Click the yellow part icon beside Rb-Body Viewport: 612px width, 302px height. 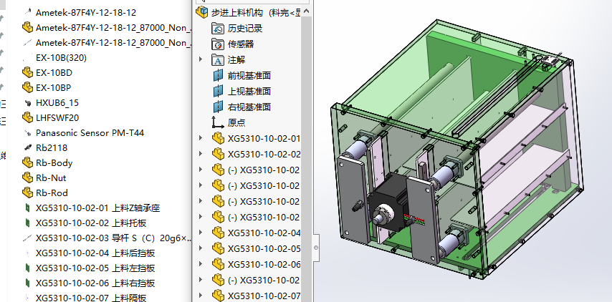27,162
